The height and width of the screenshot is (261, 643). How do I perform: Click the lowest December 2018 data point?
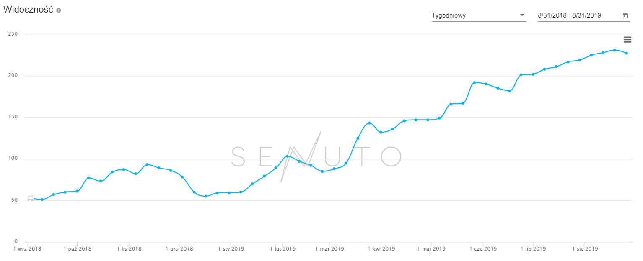tap(205, 196)
